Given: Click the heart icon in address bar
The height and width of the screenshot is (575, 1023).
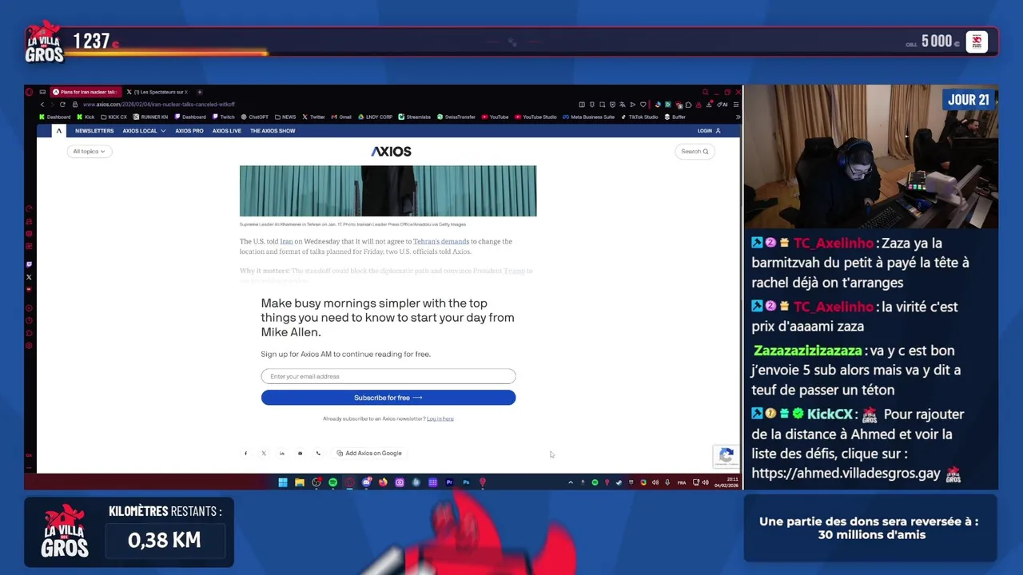Looking at the screenshot, I should pos(643,105).
